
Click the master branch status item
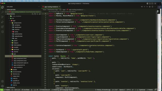7,90
